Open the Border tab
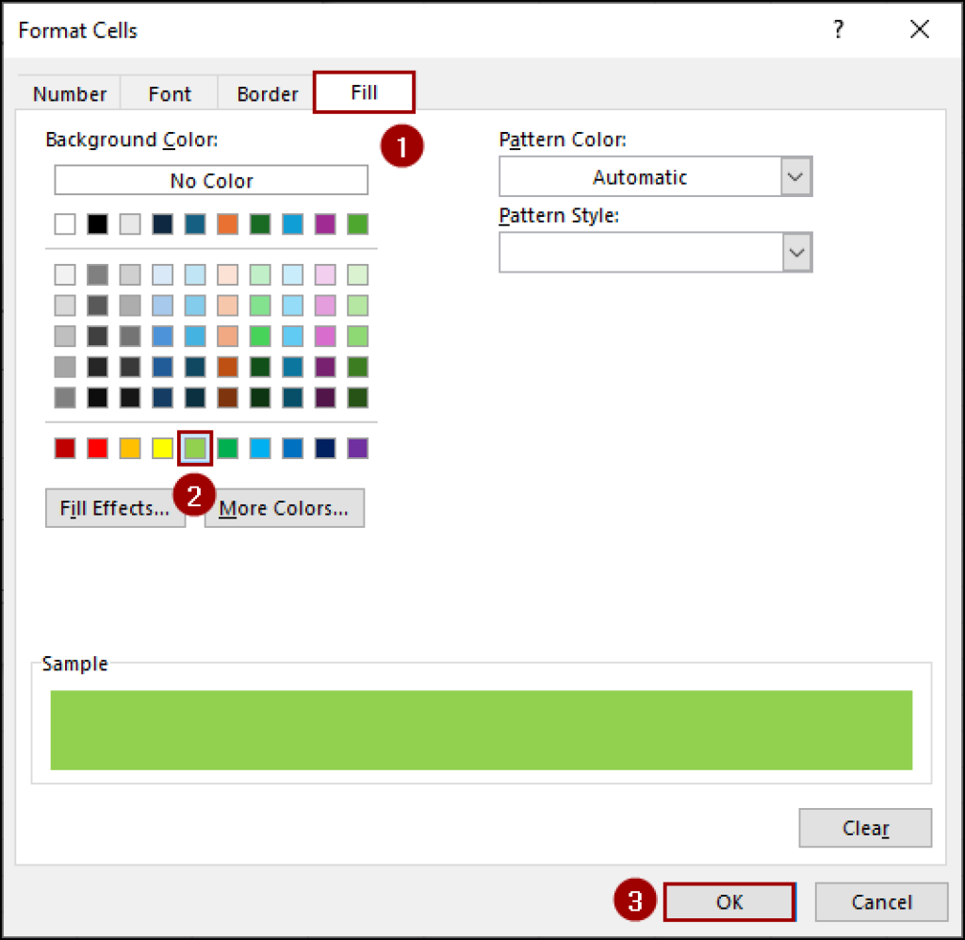This screenshot has width=965, height=940. click(x=267, y=93)
